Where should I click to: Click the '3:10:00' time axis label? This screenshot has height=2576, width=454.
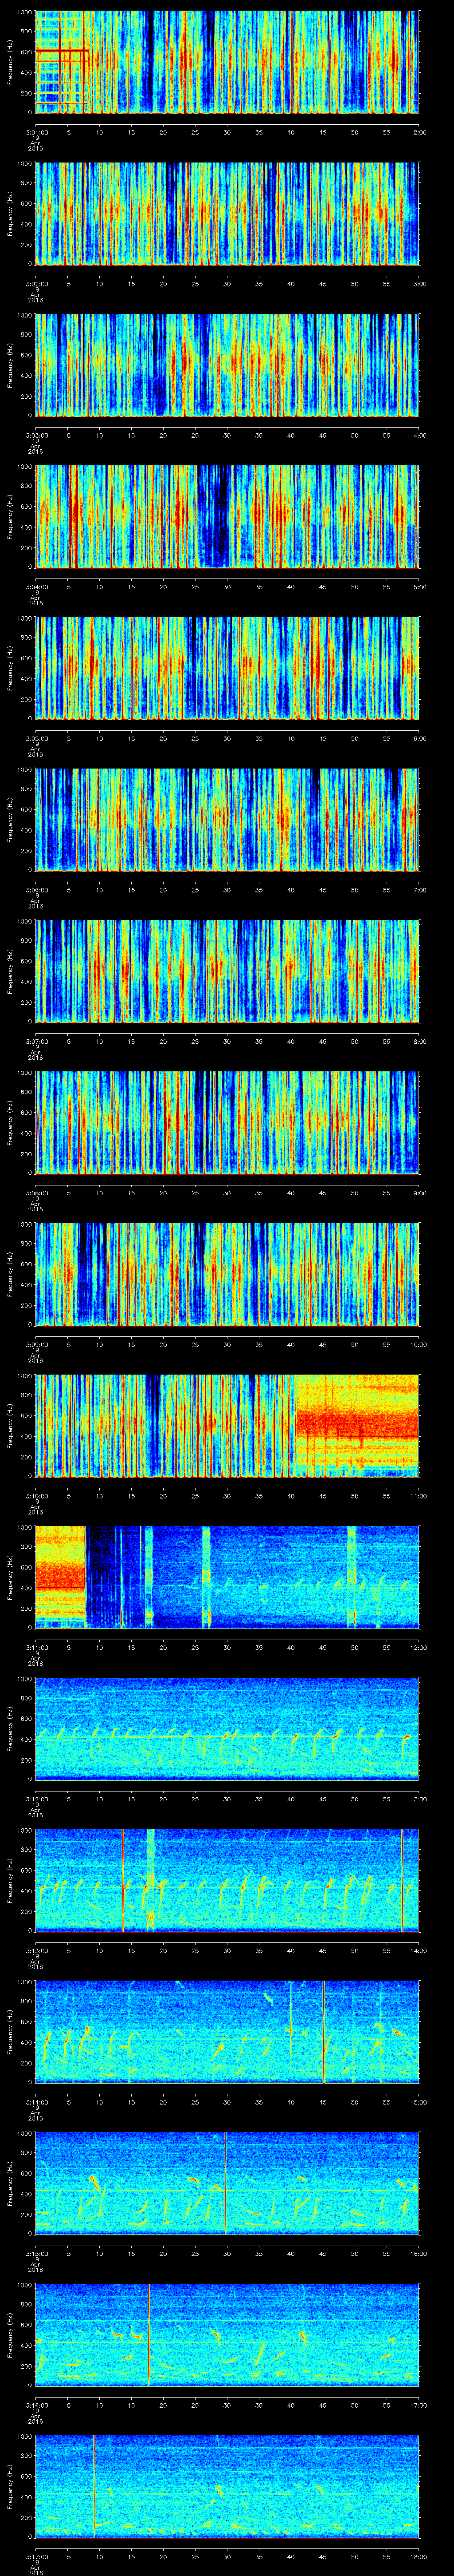coord(36,1495)
